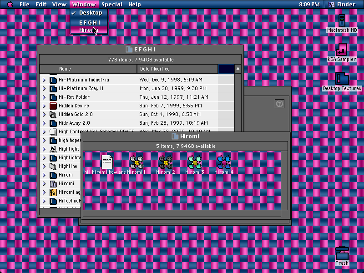Select the Hiromi 3 theme icon

point(195,162)
